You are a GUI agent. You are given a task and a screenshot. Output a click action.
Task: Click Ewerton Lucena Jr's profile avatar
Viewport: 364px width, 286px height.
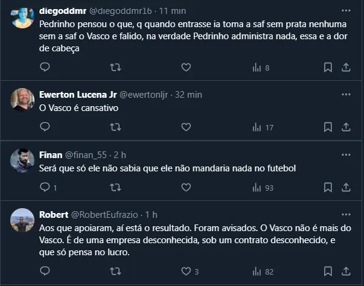coord(22,99)
